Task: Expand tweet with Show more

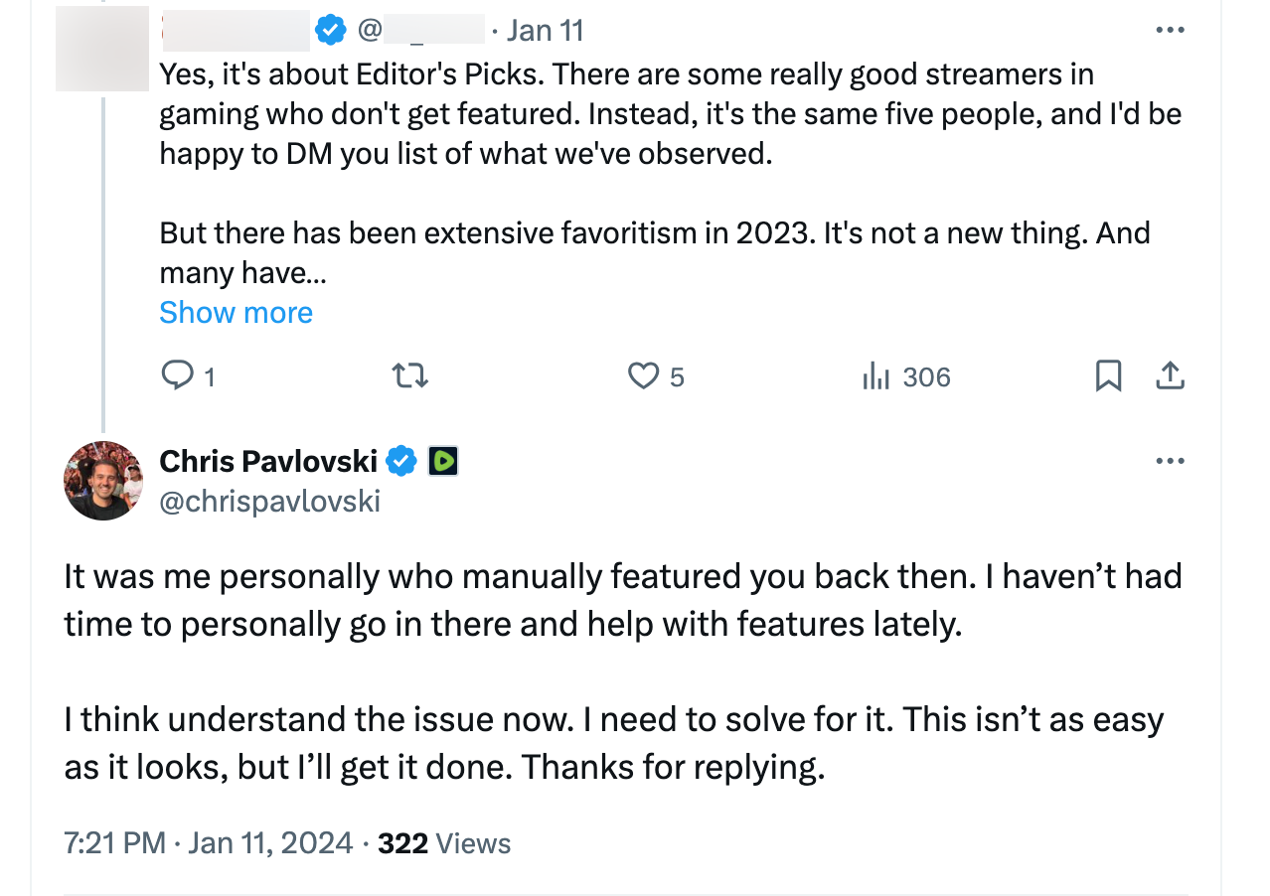Action: click(x=236, y=312)
